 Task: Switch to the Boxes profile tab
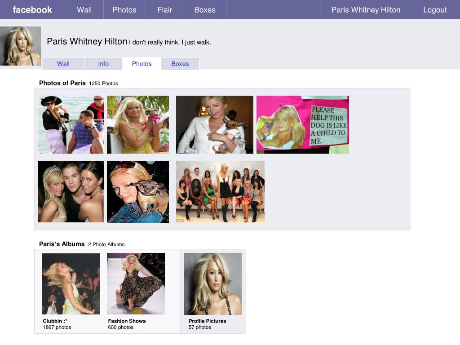click(x=180, y=64)
